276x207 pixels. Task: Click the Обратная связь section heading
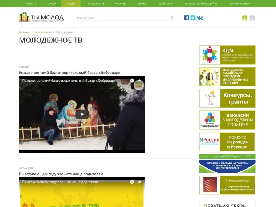[224, 205]
